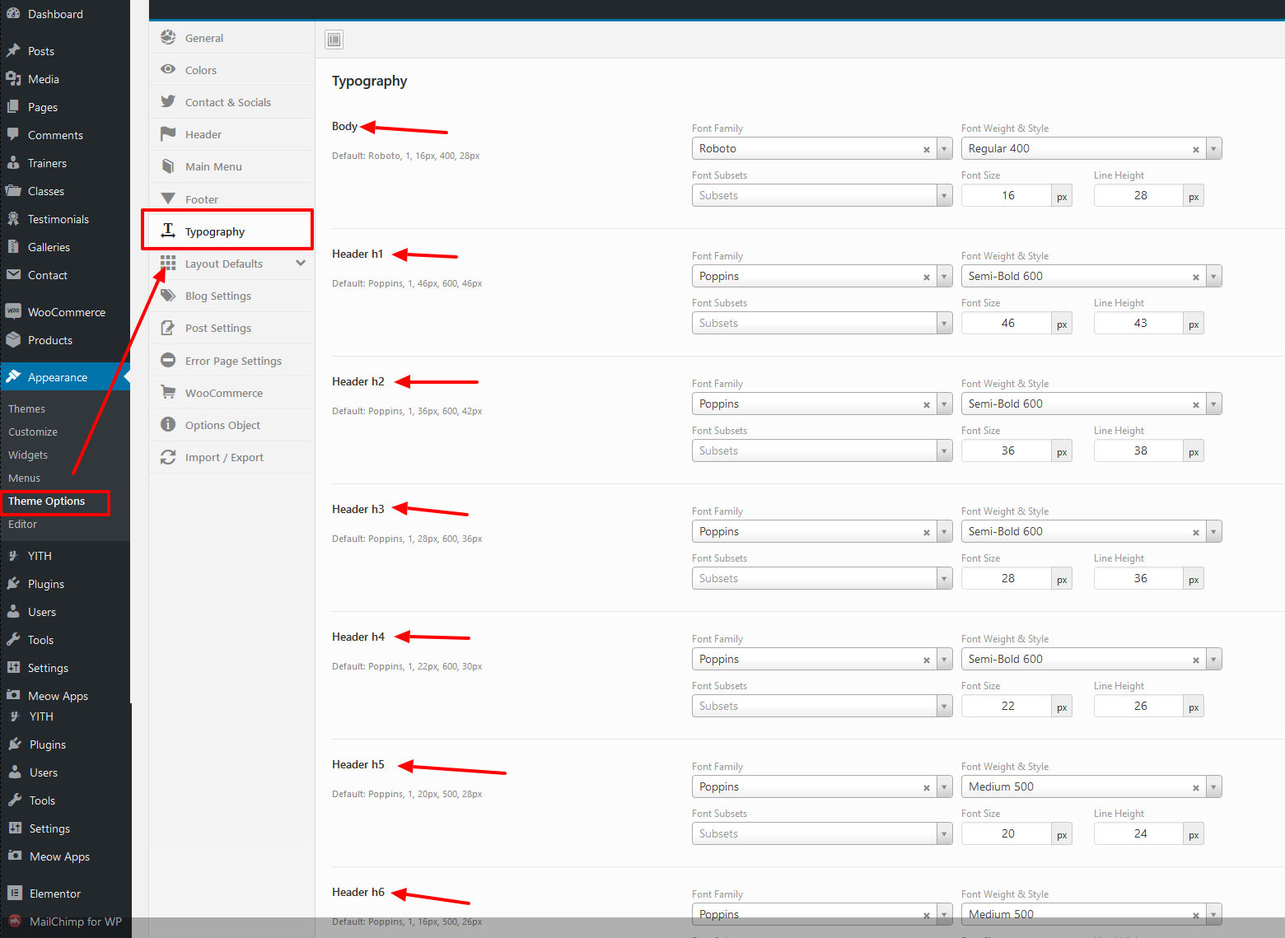Click the Posts pushpin icon

[13, 51]
